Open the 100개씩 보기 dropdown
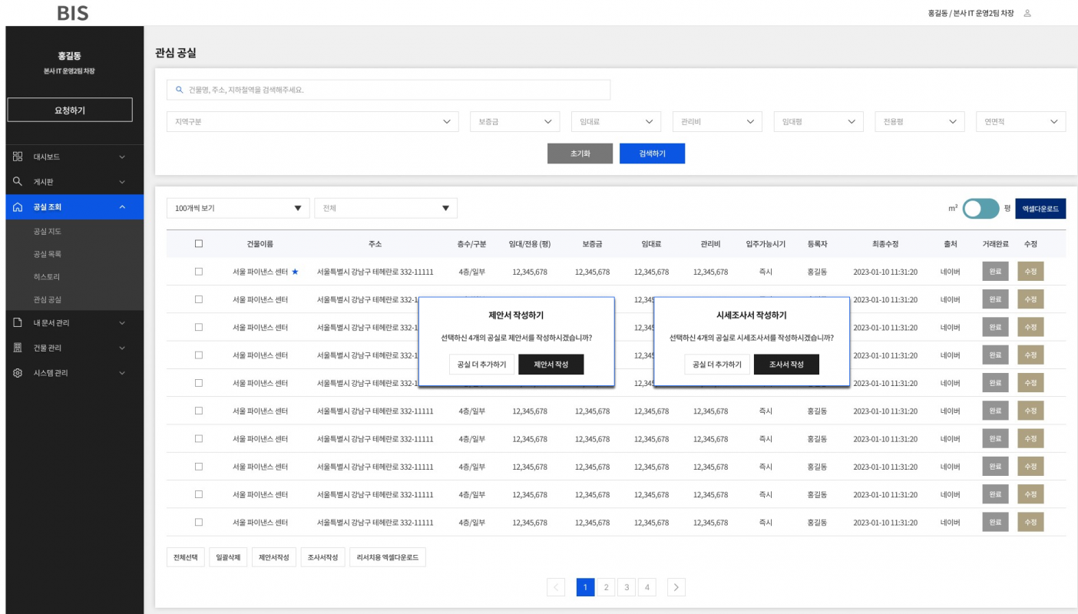The height and width of the screenshot is (614, 1078). 238,208
